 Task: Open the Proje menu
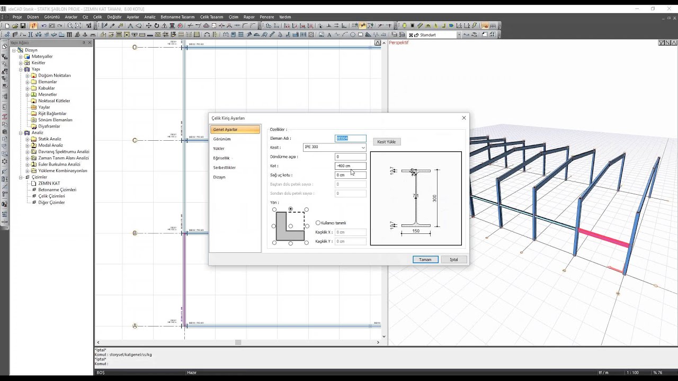17,17
